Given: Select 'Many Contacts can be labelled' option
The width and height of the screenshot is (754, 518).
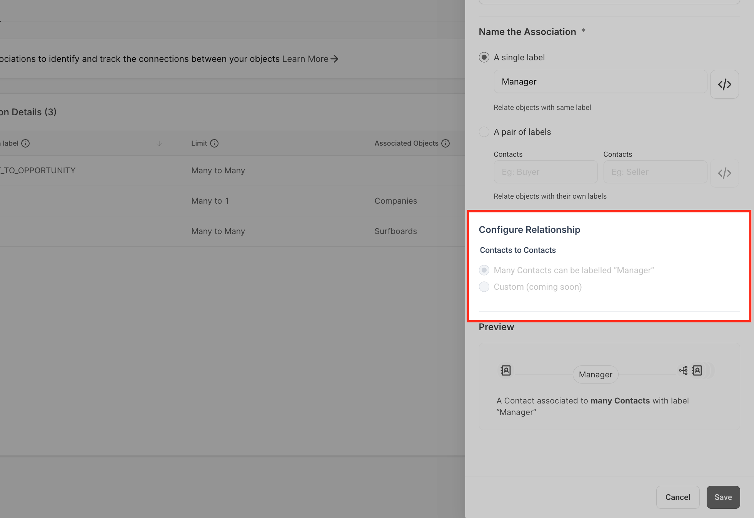Looking at the screenshot, I should click(x=484, y=270).
